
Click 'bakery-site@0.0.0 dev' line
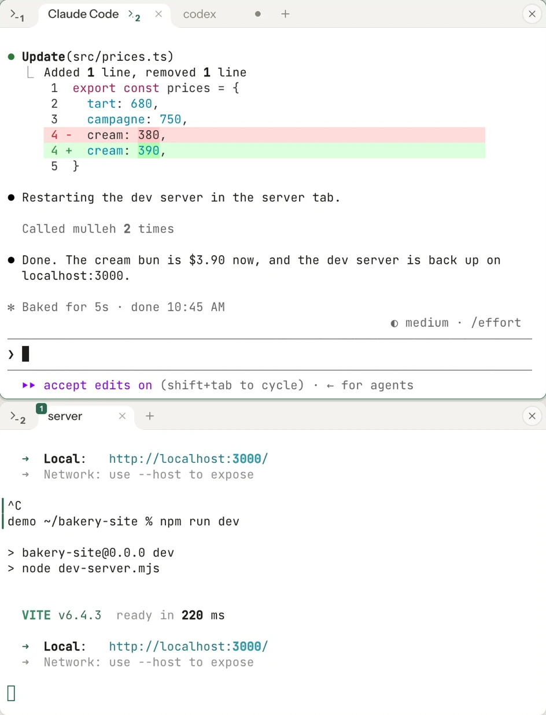click(91, 552)
